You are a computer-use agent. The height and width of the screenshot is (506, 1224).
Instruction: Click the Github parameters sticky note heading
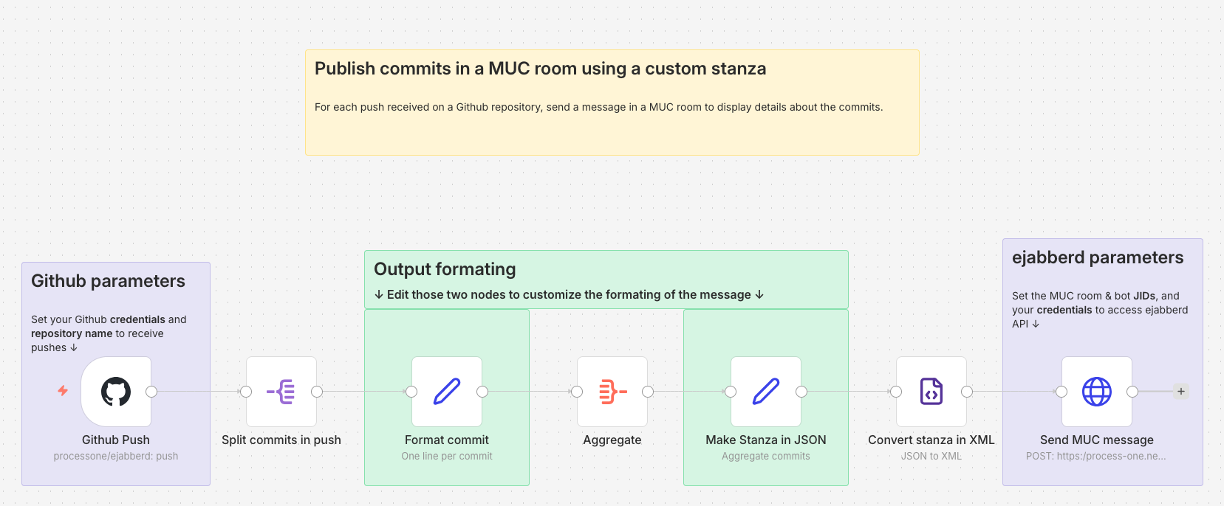108,281
